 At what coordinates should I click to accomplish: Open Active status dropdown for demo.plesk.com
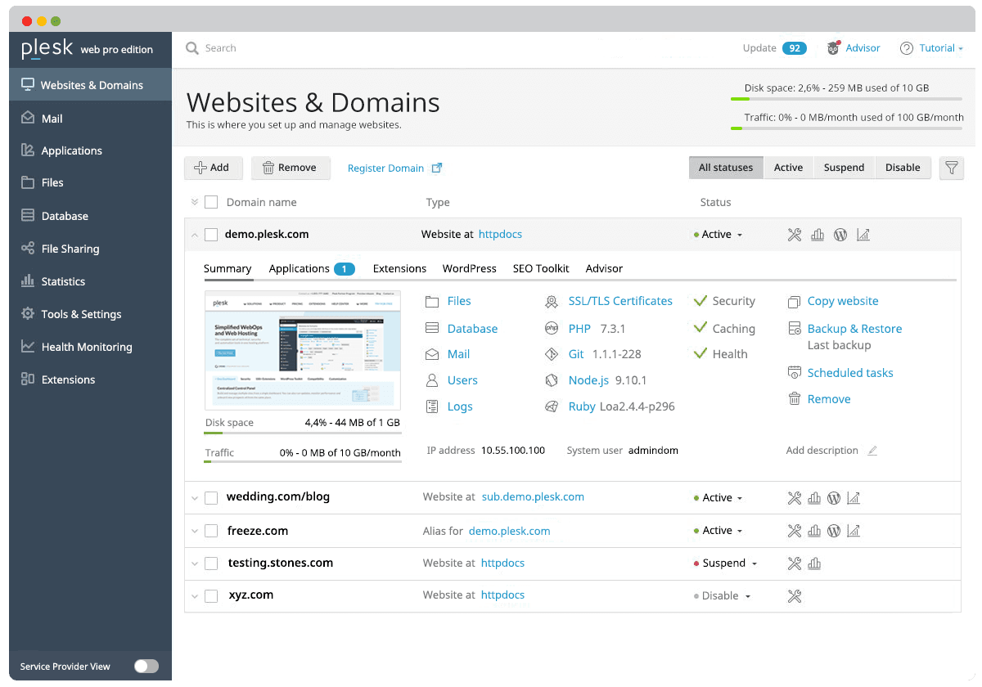point(718,235)
